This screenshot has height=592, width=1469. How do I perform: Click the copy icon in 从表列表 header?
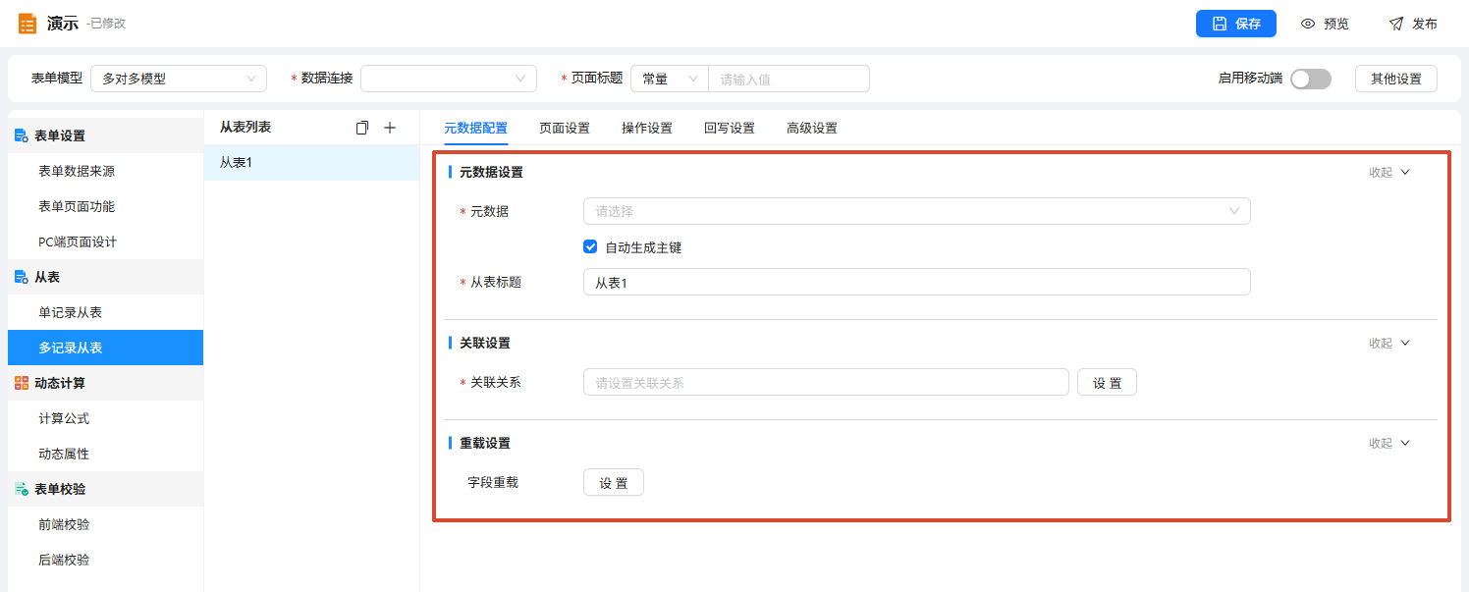pyautogui.click(x=362, y=128)
